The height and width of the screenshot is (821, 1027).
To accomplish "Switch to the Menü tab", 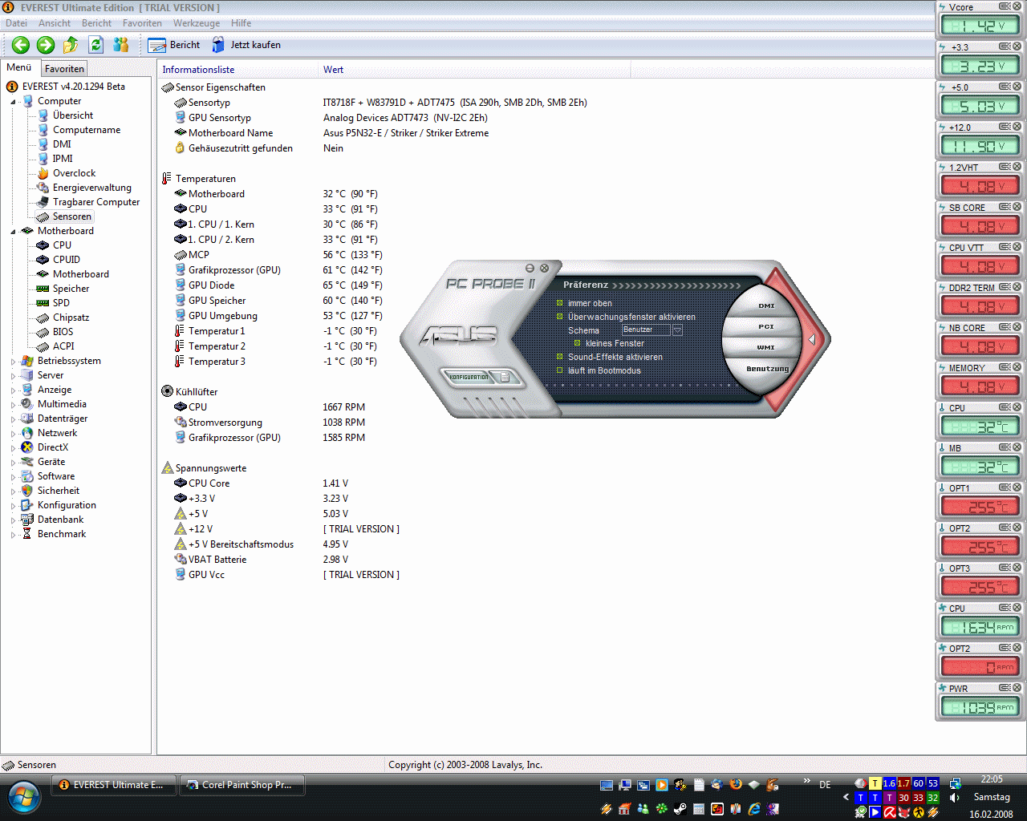I will [19, 67].
